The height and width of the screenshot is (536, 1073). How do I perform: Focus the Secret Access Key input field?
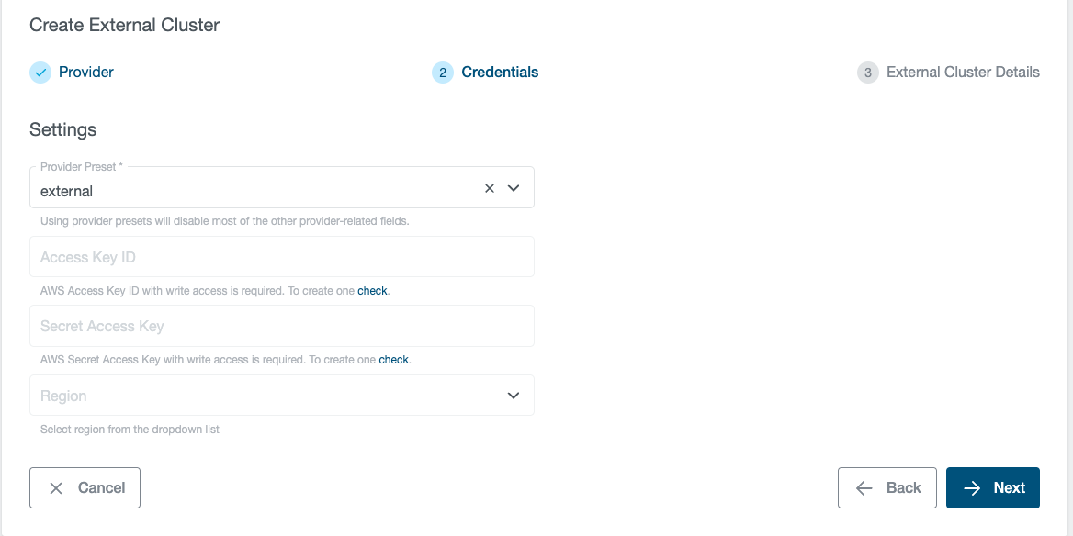[281, 326]
